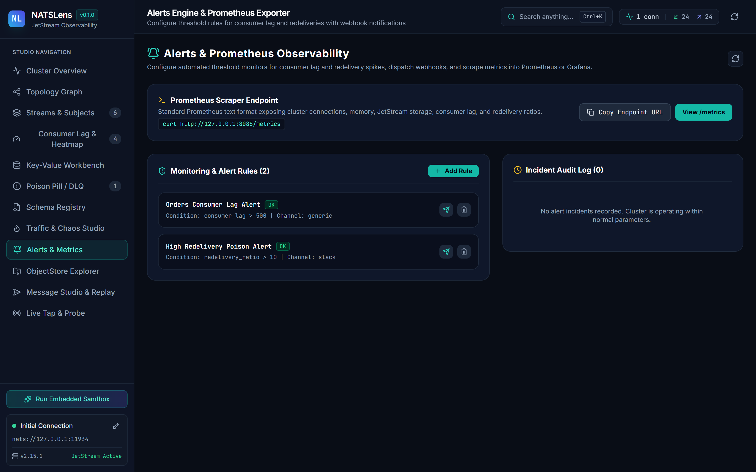Click the clock icon on Incident Audit Log
Viewport: 756px width, 472px height.
[x=517, y=170]
